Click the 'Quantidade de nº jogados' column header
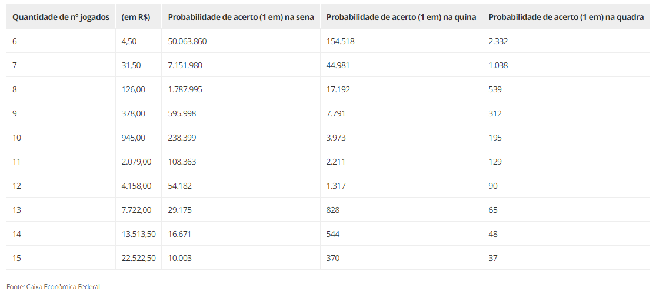Viewport: 656px width, 291px height. [x=61, y=17]
